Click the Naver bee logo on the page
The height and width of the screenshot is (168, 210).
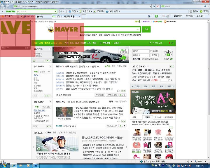[51, 29]
